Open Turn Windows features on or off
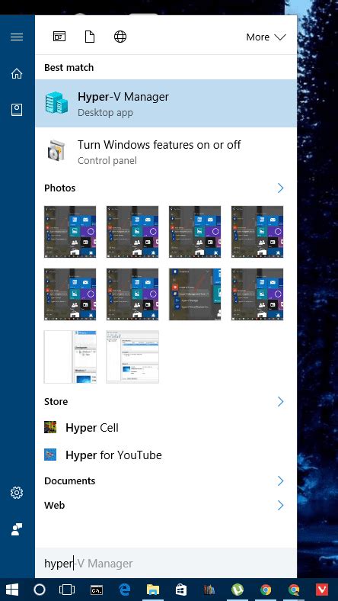Viewport: 338px width, 601px height. pyautogui.click(x=166, y=152)
